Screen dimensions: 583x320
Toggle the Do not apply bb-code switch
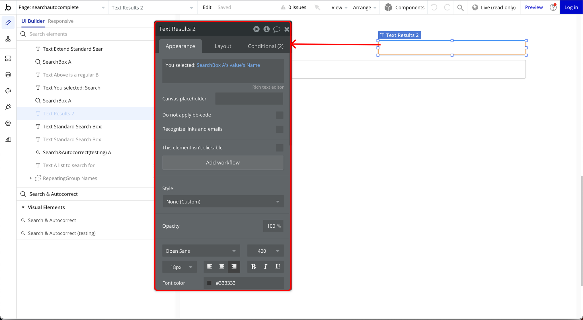(280, 115)
